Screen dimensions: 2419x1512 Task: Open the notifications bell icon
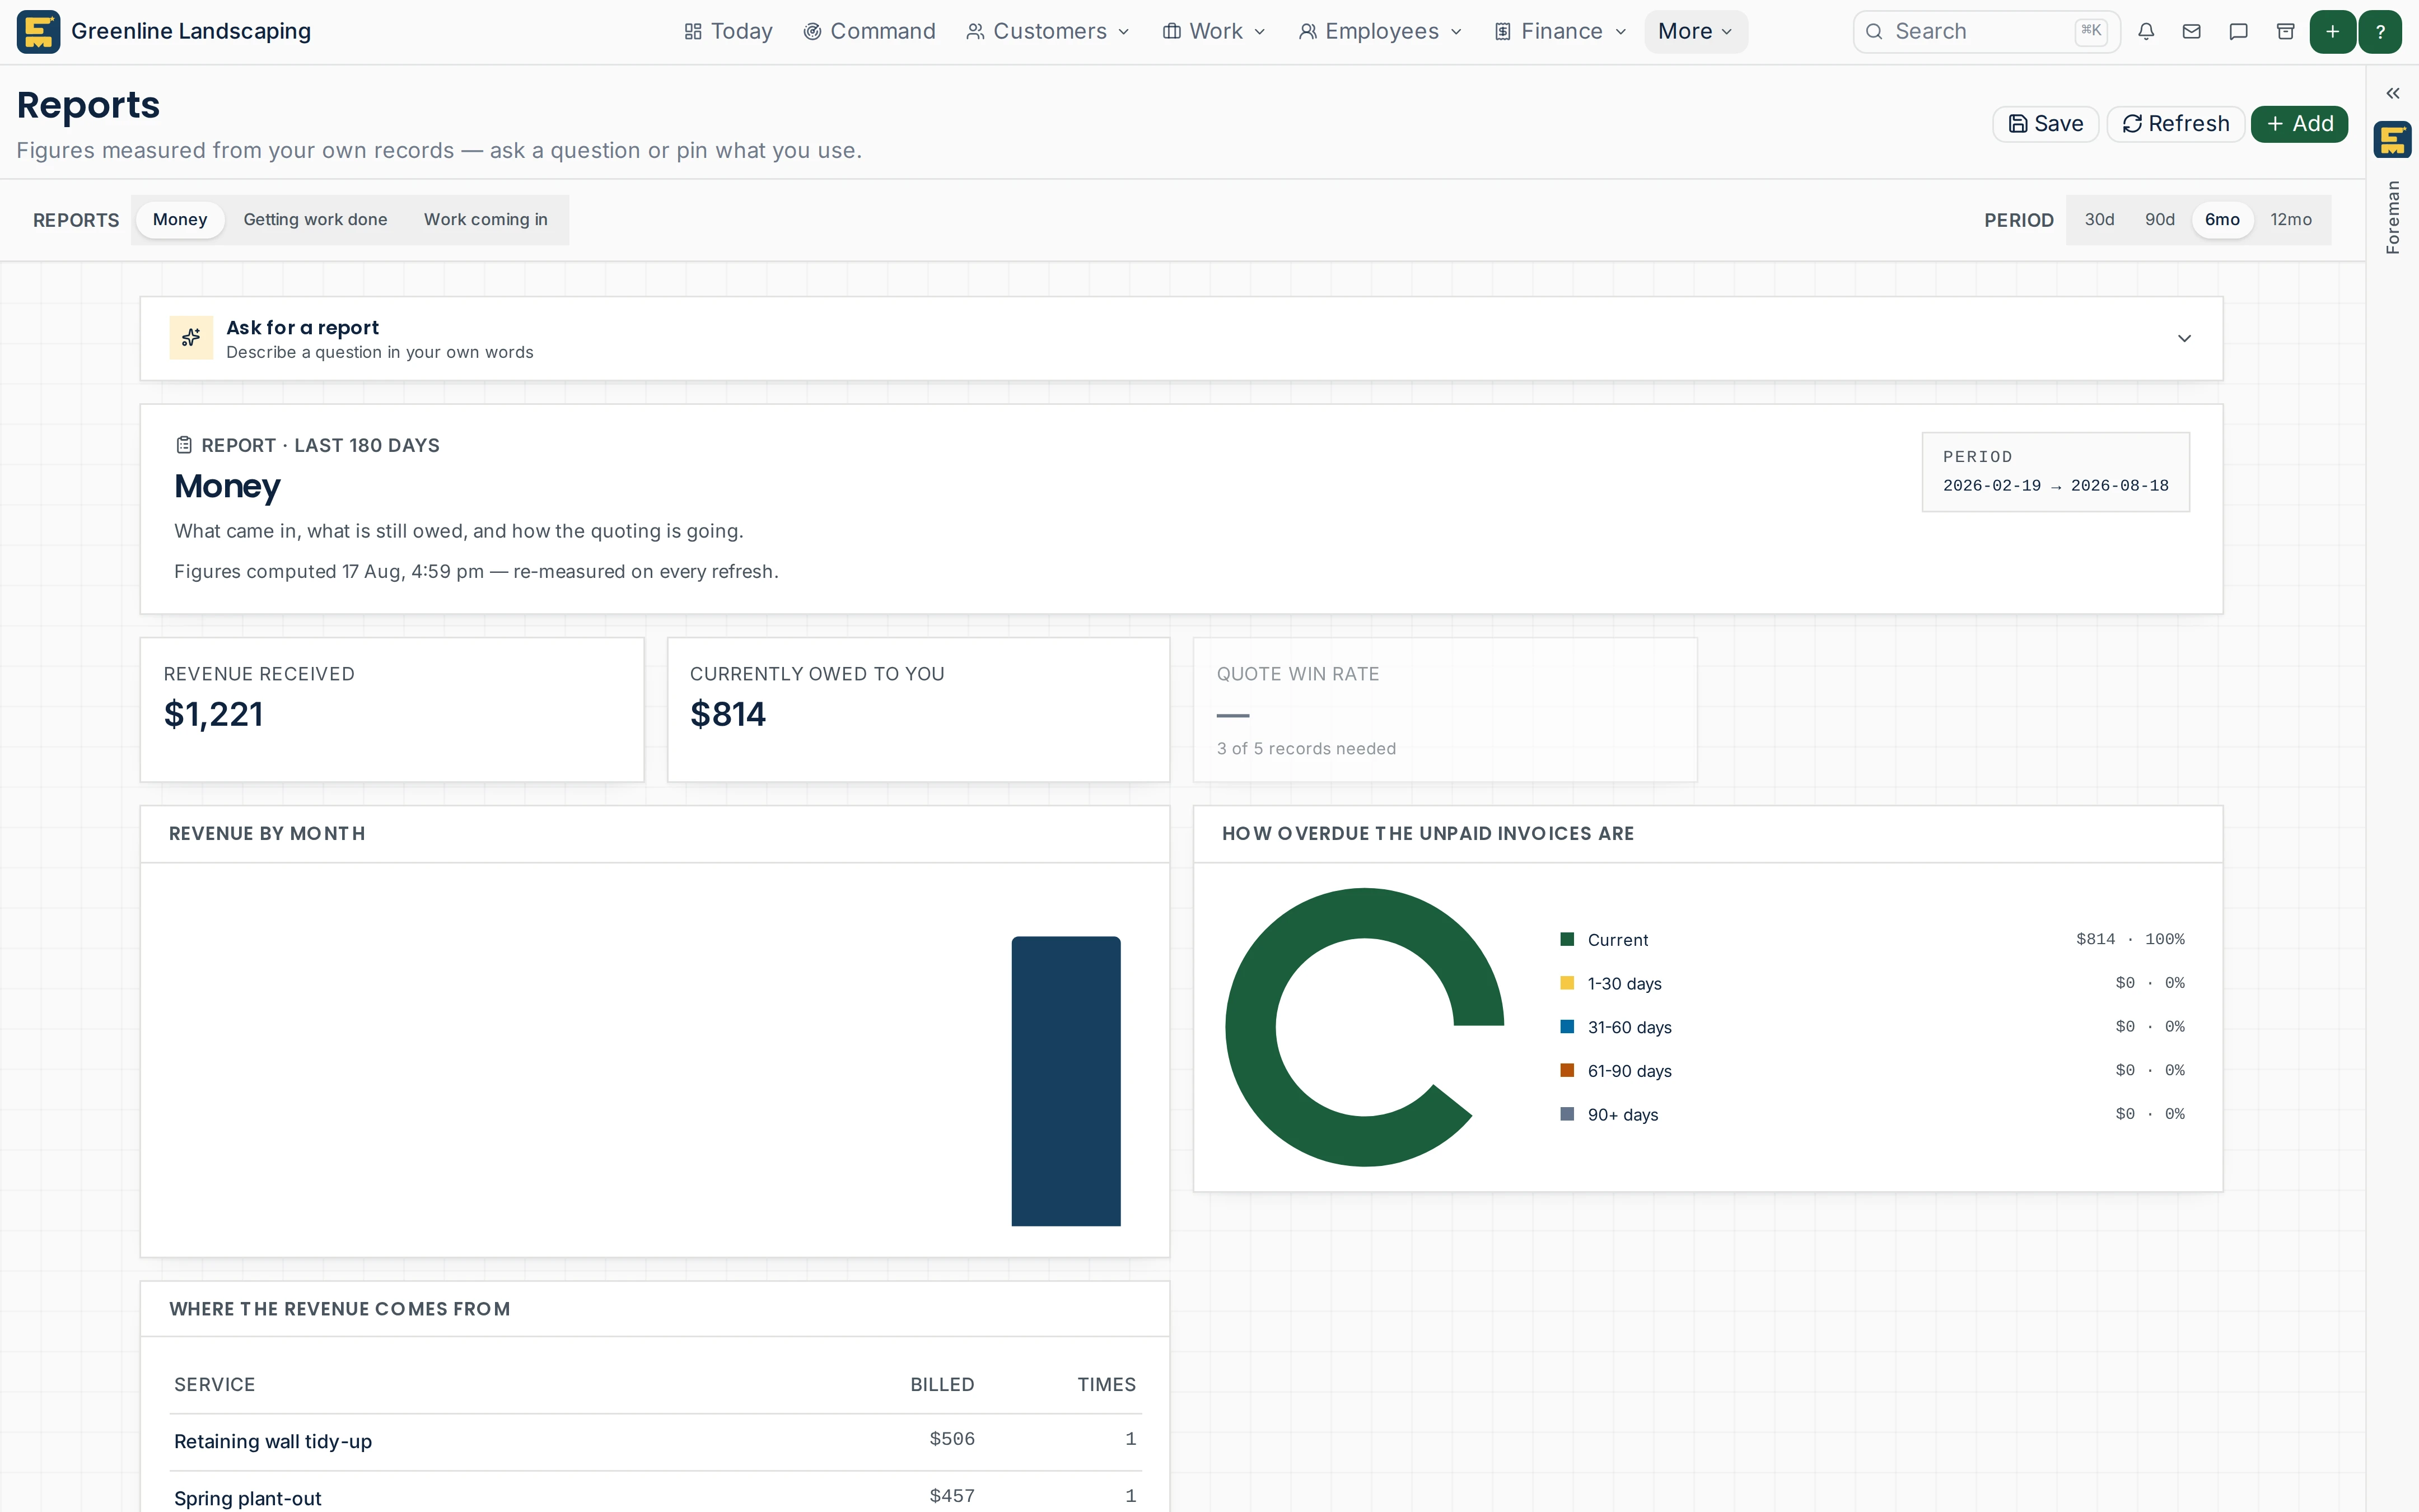pos(2146,32)
